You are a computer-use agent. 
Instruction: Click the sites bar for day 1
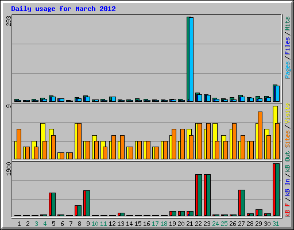click(x=19, y=144)
